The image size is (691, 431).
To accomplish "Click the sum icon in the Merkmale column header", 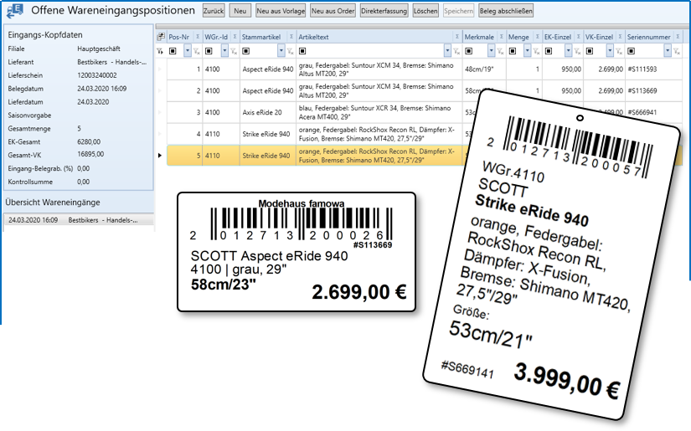I will coord(501,37).
